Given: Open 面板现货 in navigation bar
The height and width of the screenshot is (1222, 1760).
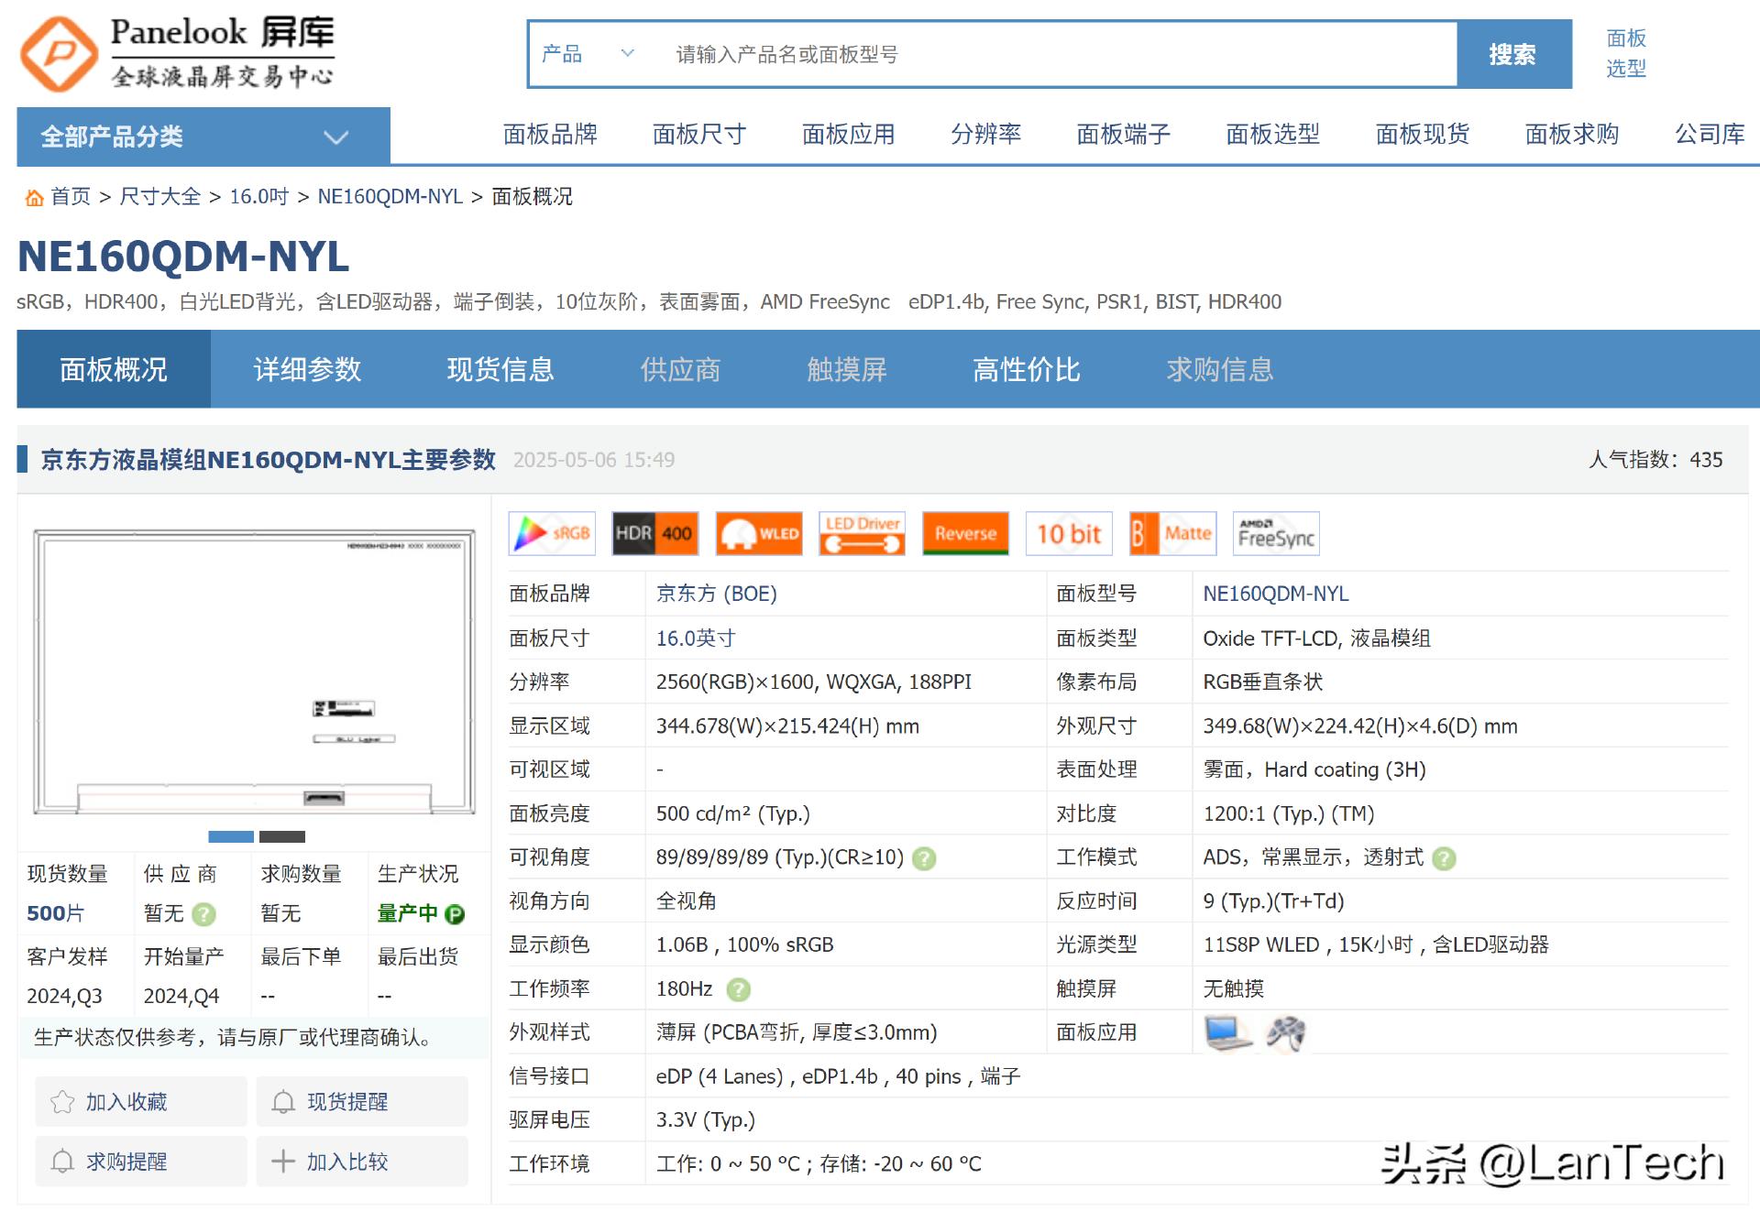Looking at the screenshot, I should click(1423, 135).
